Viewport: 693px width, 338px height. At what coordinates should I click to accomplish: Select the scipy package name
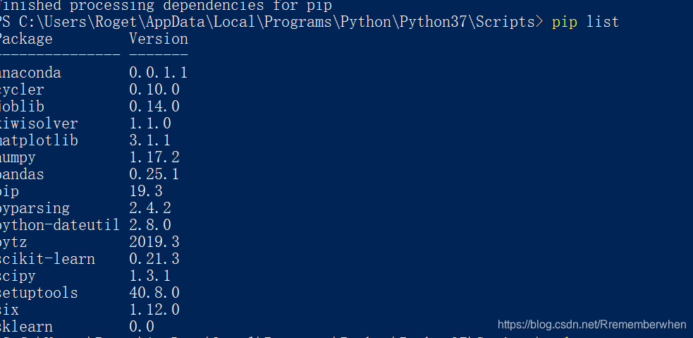point(18,276)
